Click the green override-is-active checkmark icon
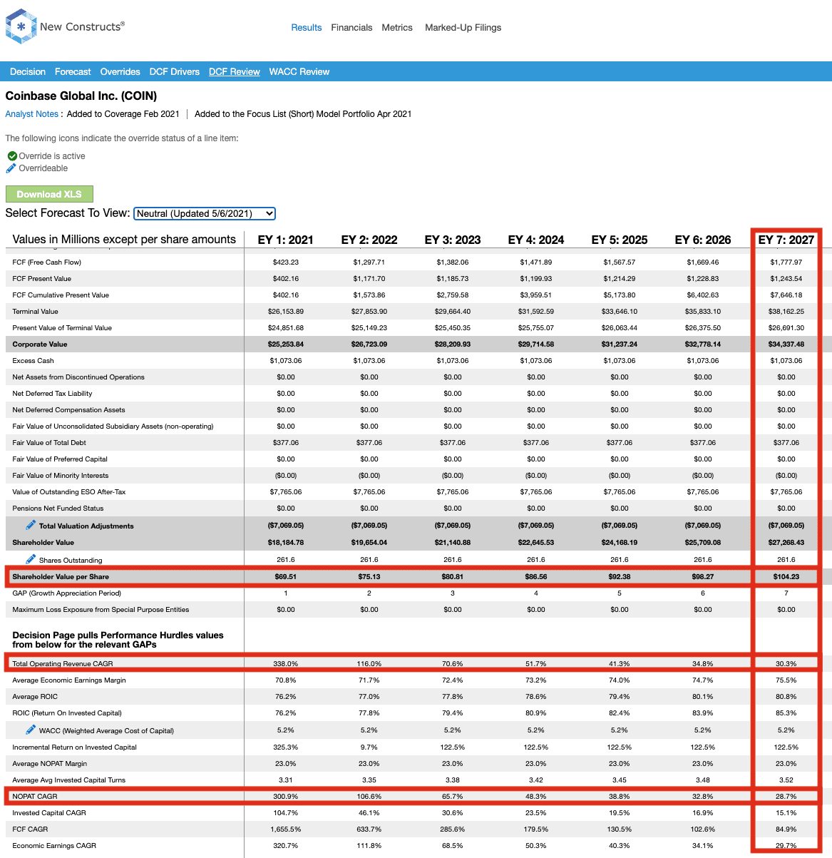832x858 pixels. pyautogui.click(x=12, y=156)
